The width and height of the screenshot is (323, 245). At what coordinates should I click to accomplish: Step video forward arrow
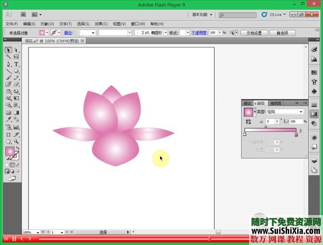30,239
